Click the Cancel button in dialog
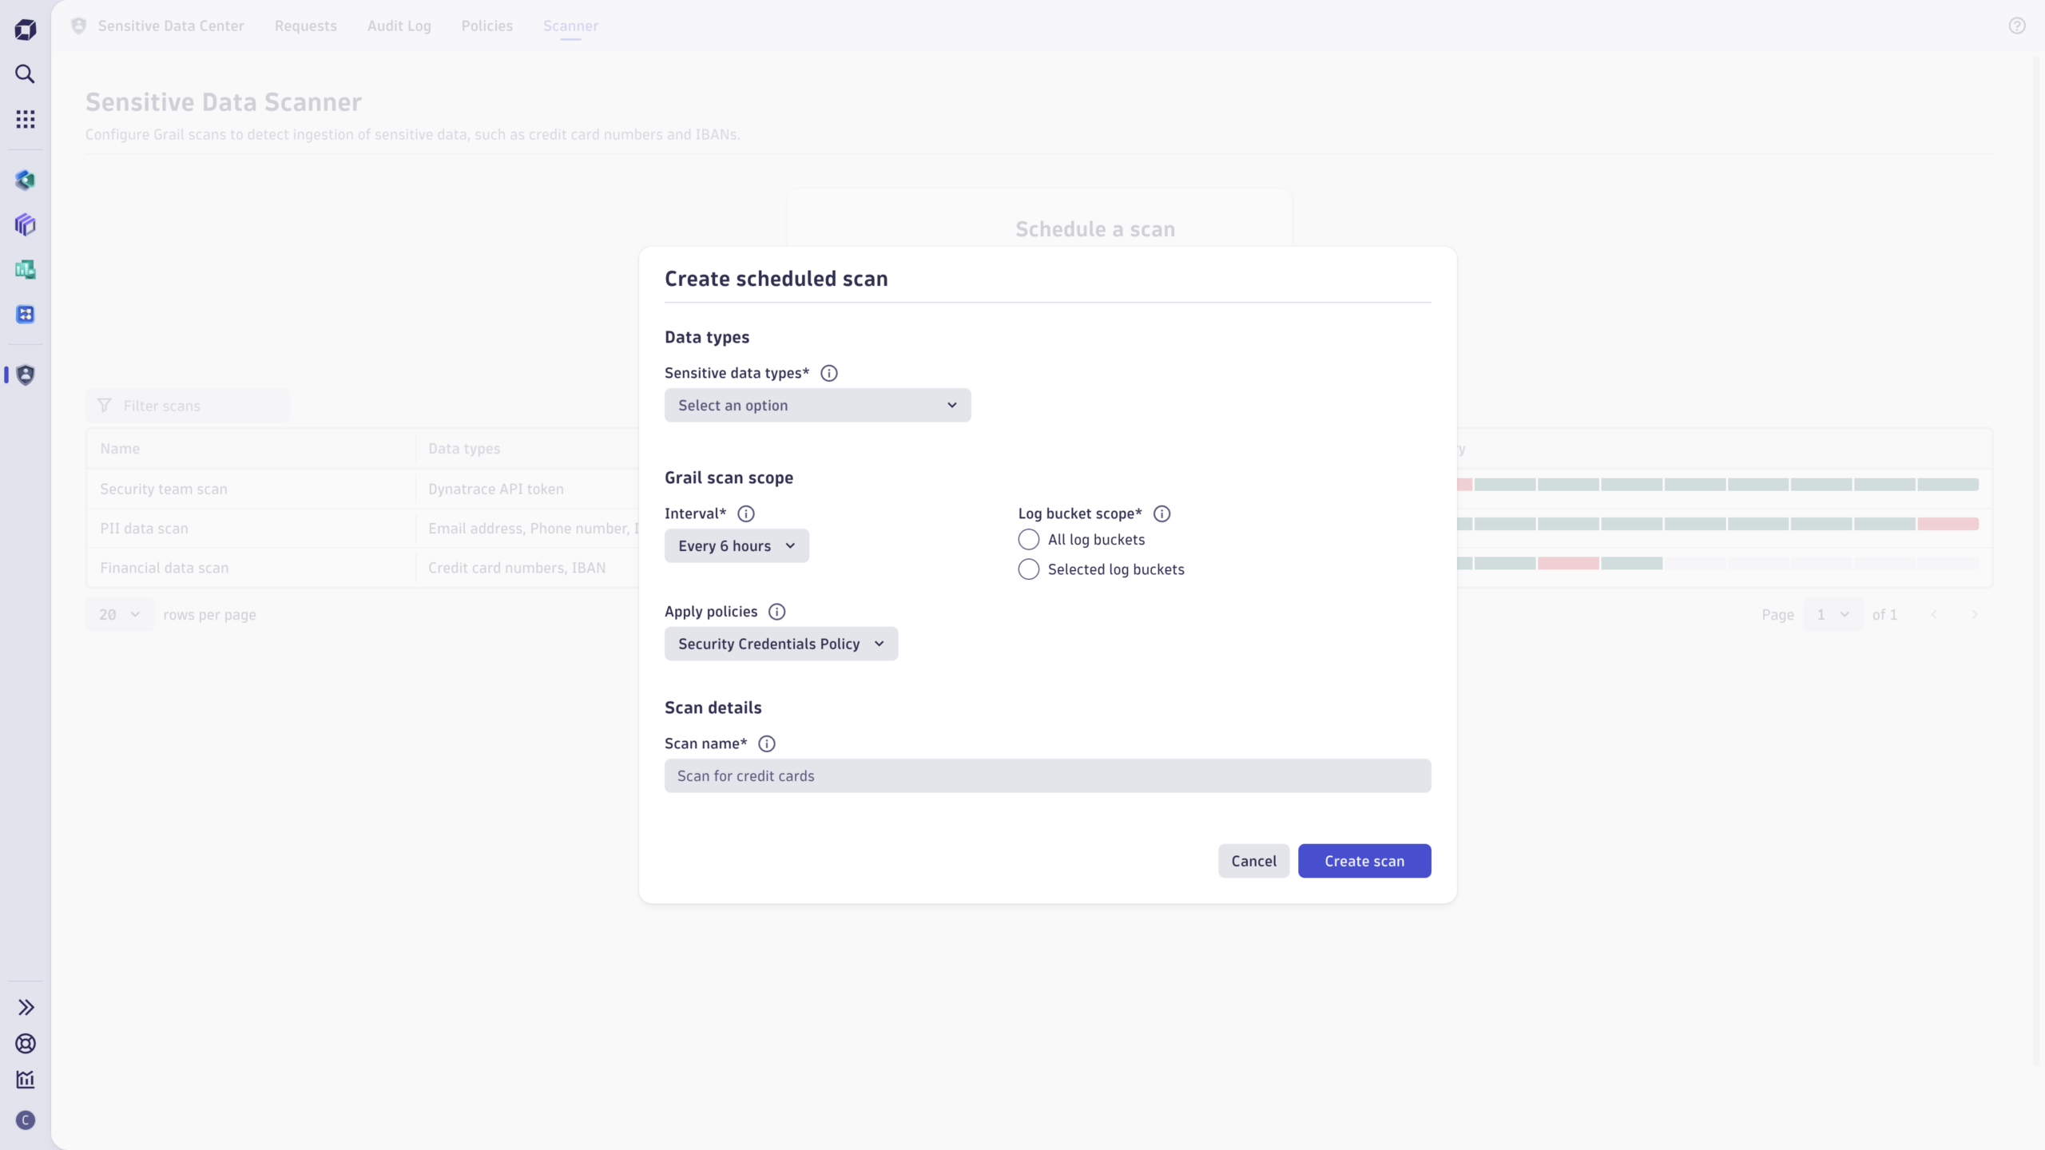 point(1253,861)
